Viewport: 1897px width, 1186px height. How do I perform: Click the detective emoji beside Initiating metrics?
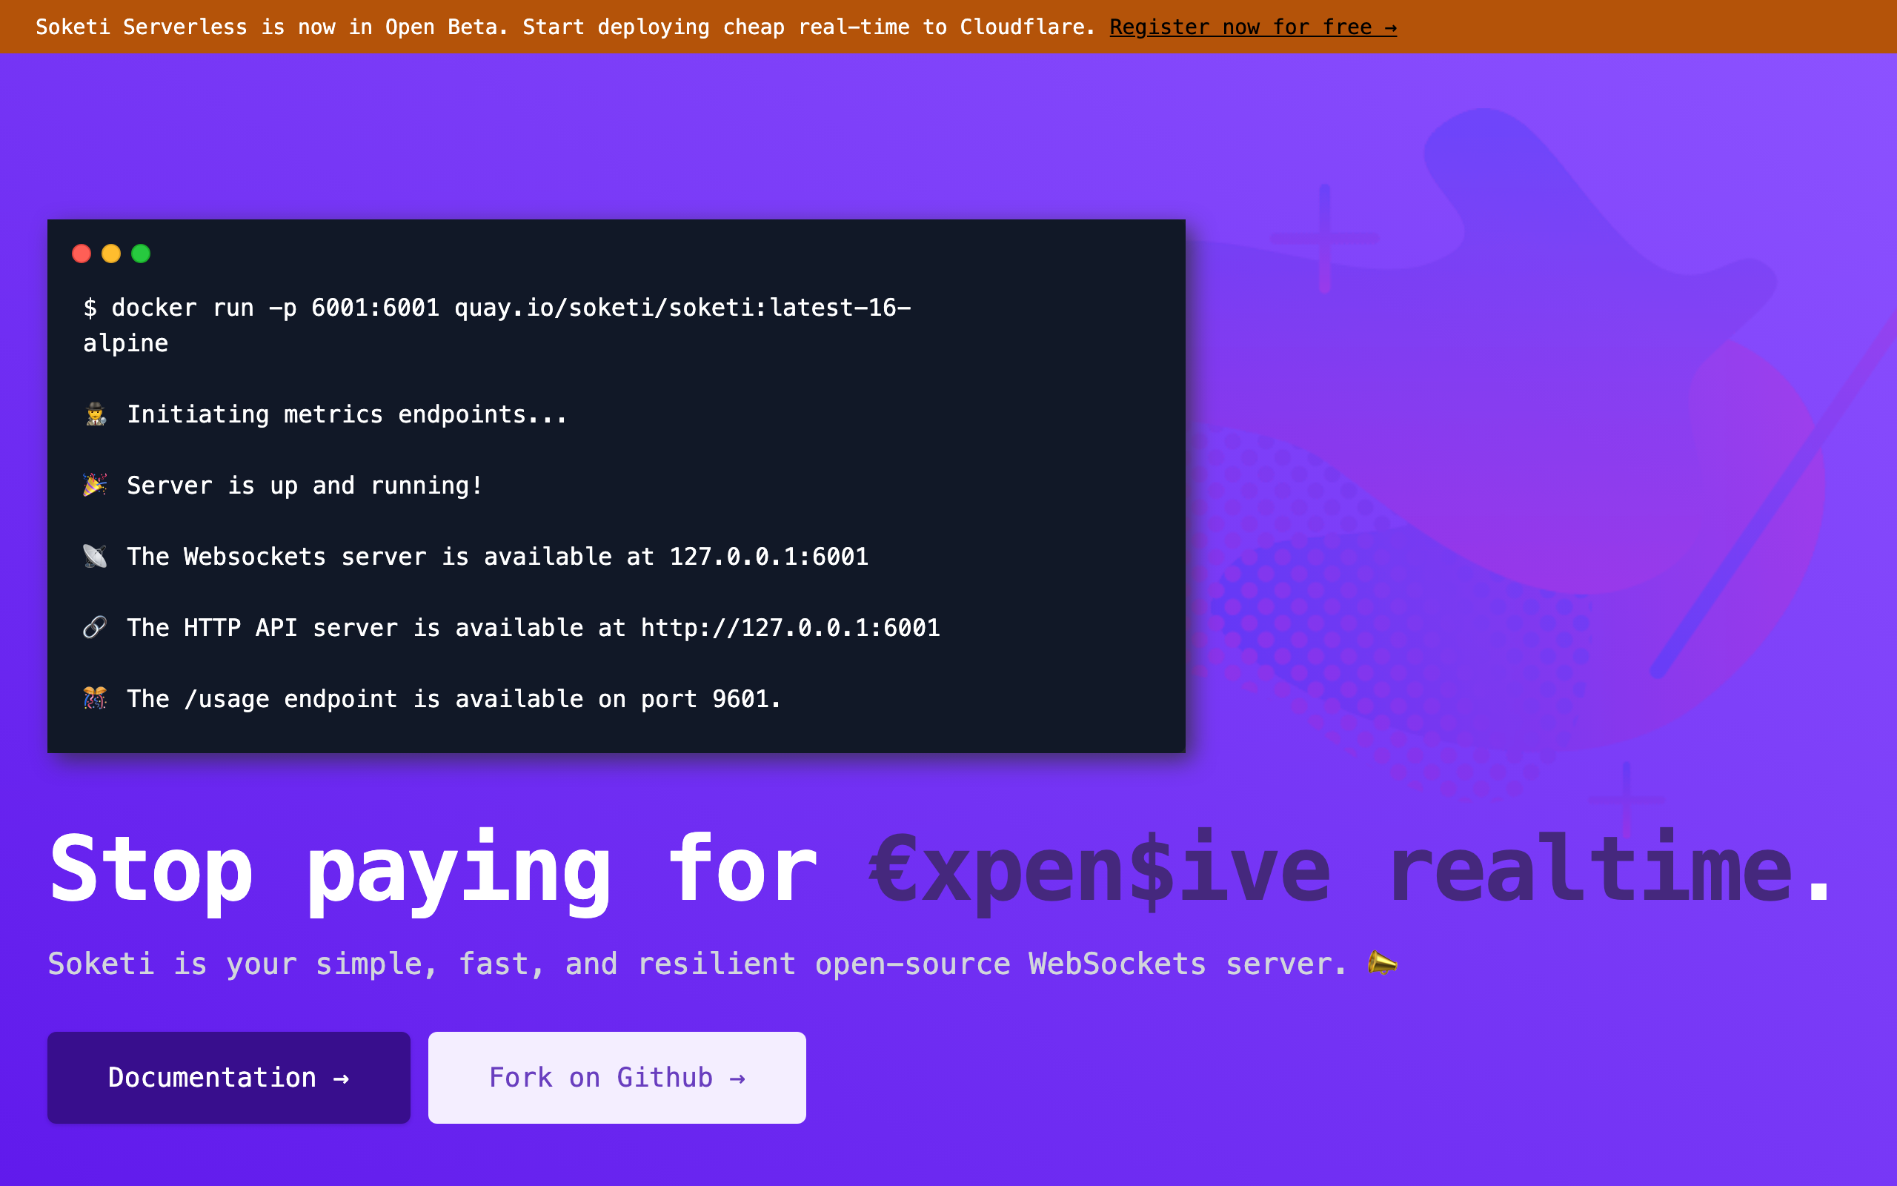(x=96, y=414)
